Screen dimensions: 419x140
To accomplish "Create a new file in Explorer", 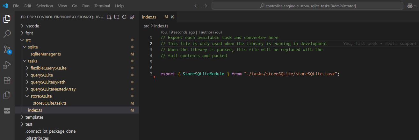I will tap(109, 17).
